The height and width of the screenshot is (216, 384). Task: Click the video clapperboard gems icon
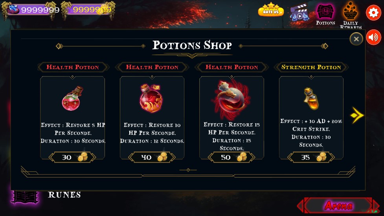[x=299, y=13]
